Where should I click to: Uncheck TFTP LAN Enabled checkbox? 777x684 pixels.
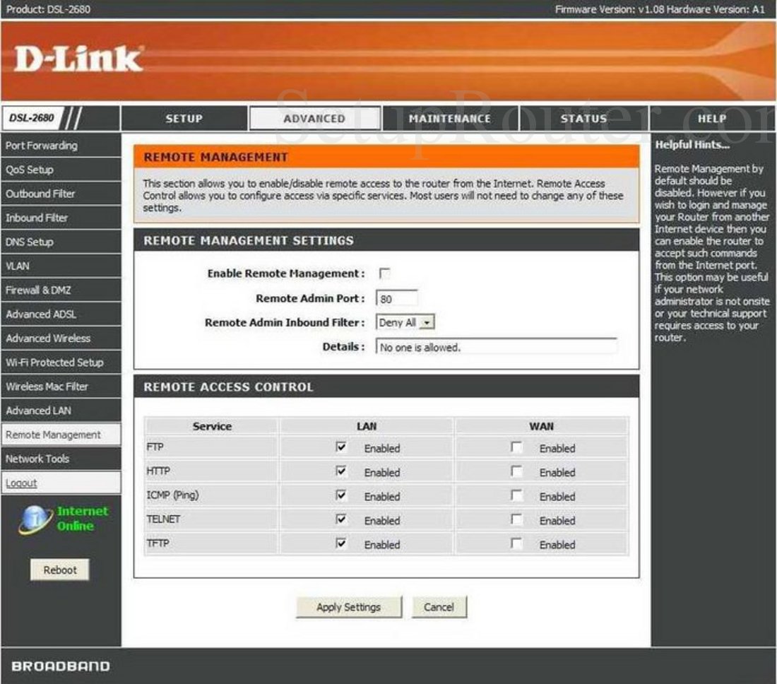341,543
